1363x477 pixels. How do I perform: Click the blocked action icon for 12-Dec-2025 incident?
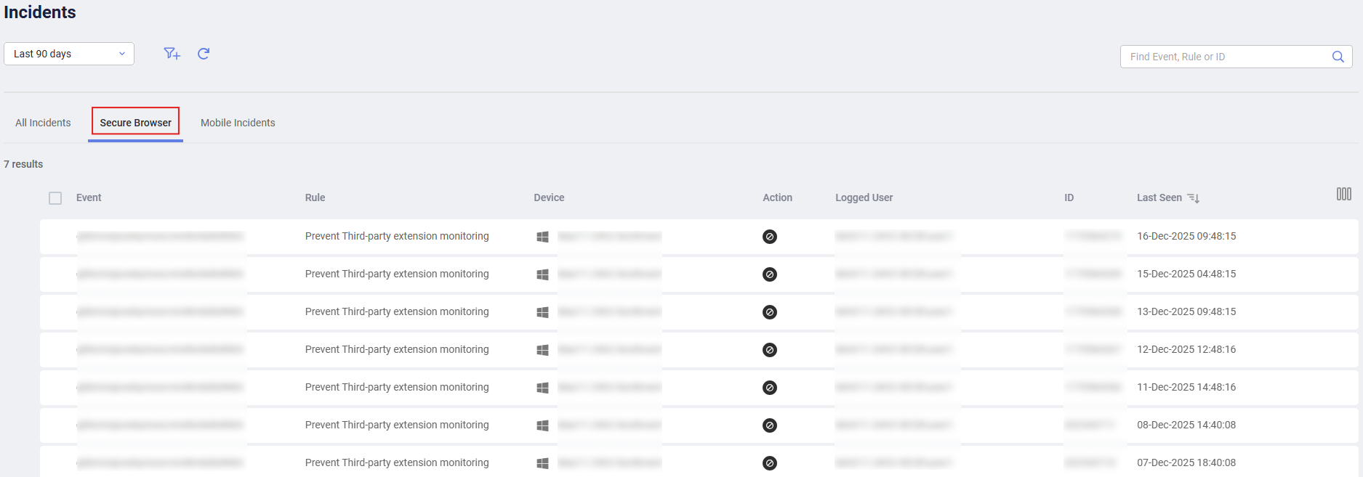coord(770,350)
